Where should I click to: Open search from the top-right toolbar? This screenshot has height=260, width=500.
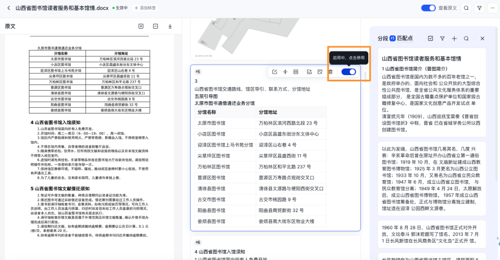pos(466,8)
